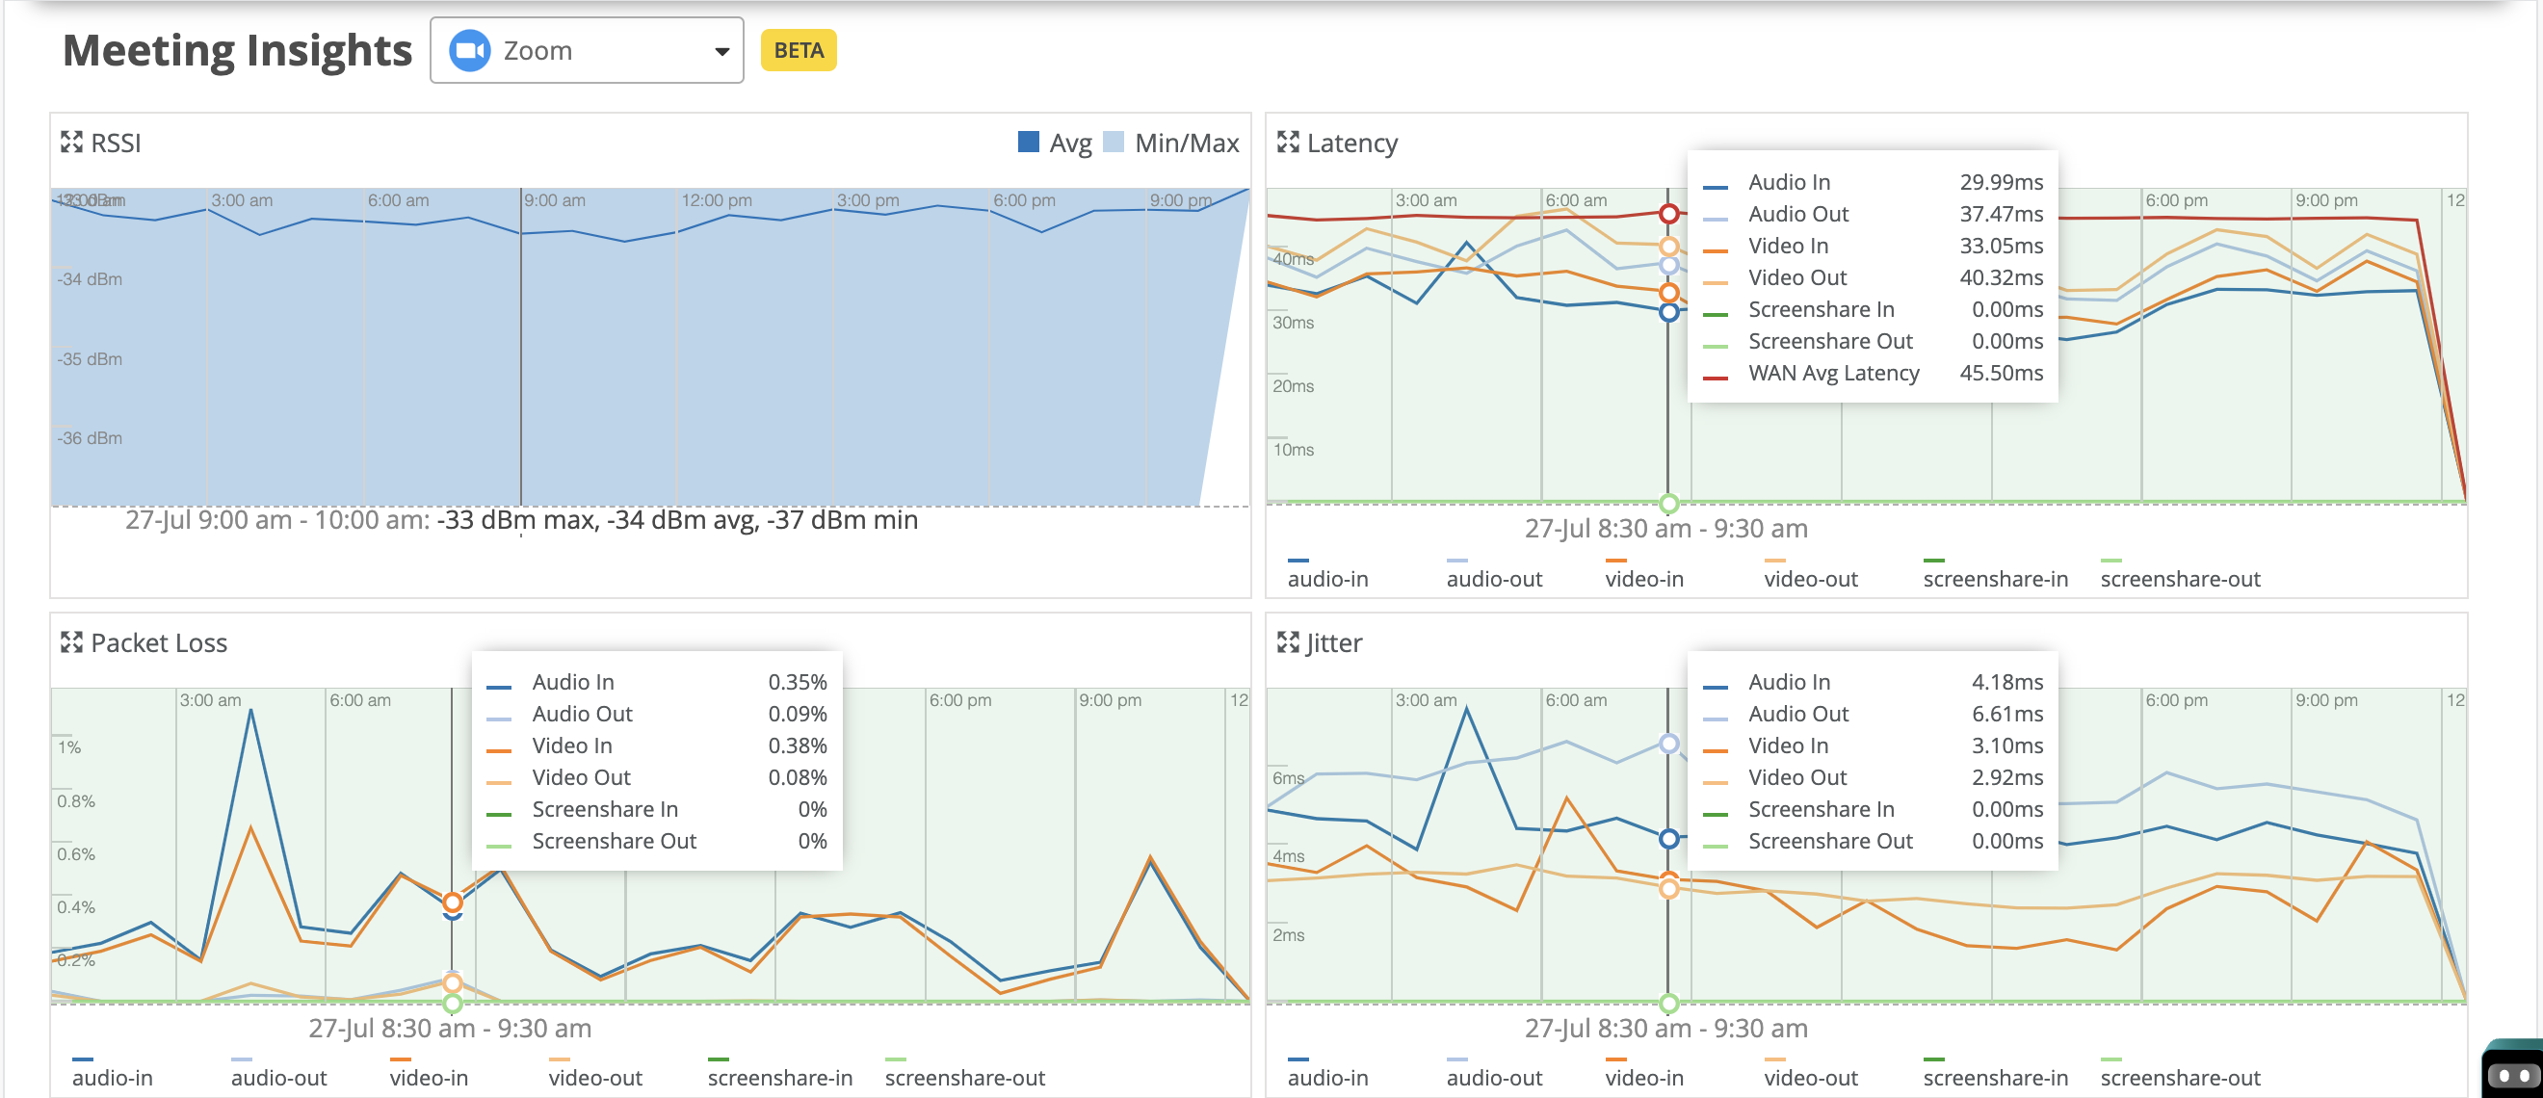This screenshot has height=1098, width=2543.
Task: Click the Video In marker on Packet Loss chart
Action: pyautogui.click(x=452, y=902)
